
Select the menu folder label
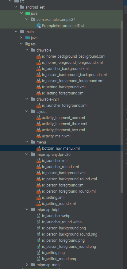(41, 142)
